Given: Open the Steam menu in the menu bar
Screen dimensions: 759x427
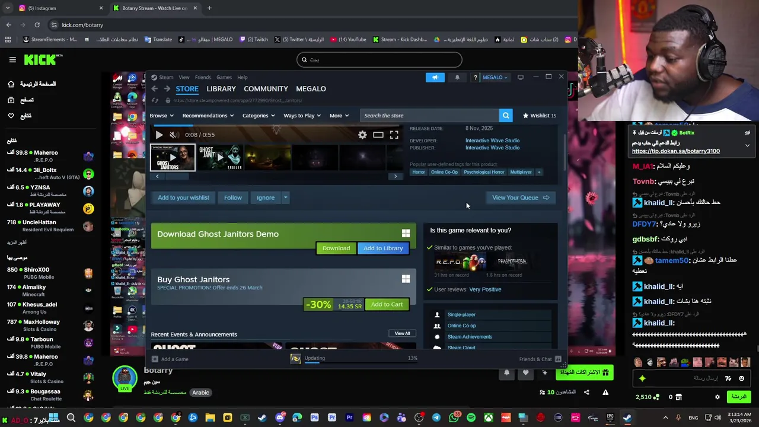Looking at the screenshot, I should pyautogui.click(x=166, y=77).
